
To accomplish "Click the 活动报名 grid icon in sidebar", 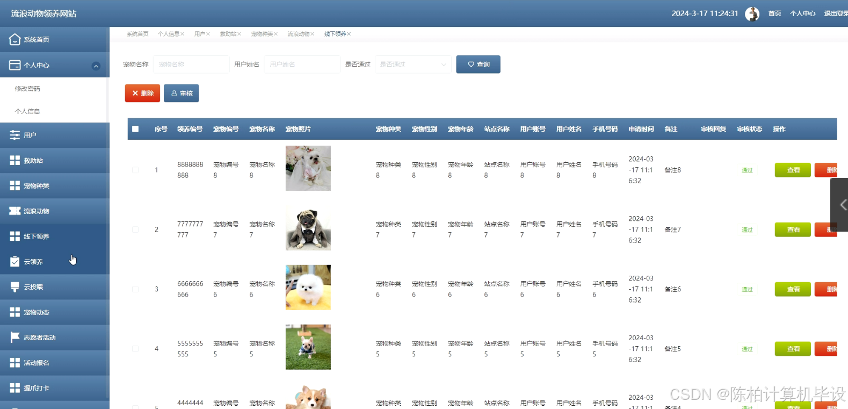I will coord(15,362).
